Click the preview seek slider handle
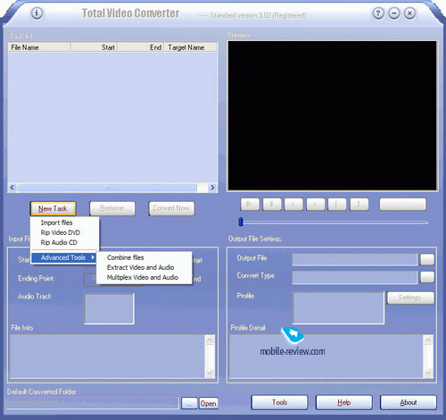This screenshot has width=446, height=420. (x=241, y=222)
